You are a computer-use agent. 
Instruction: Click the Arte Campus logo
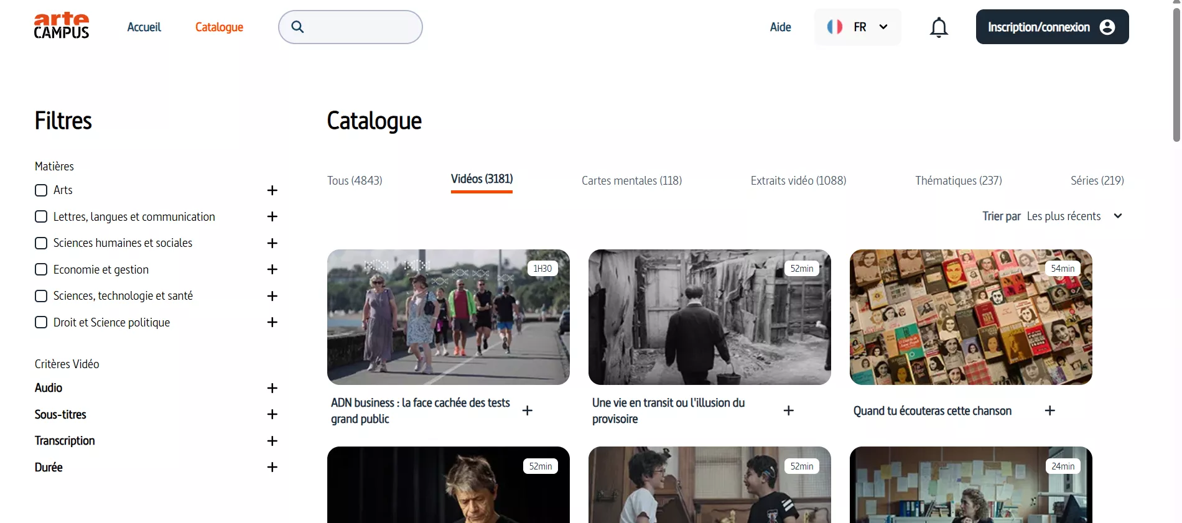(x=62, y=26)
